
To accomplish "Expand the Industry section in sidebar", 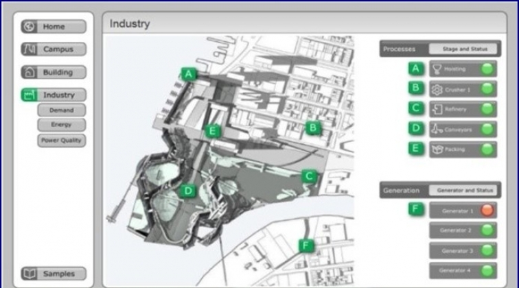I will [54, 95].
